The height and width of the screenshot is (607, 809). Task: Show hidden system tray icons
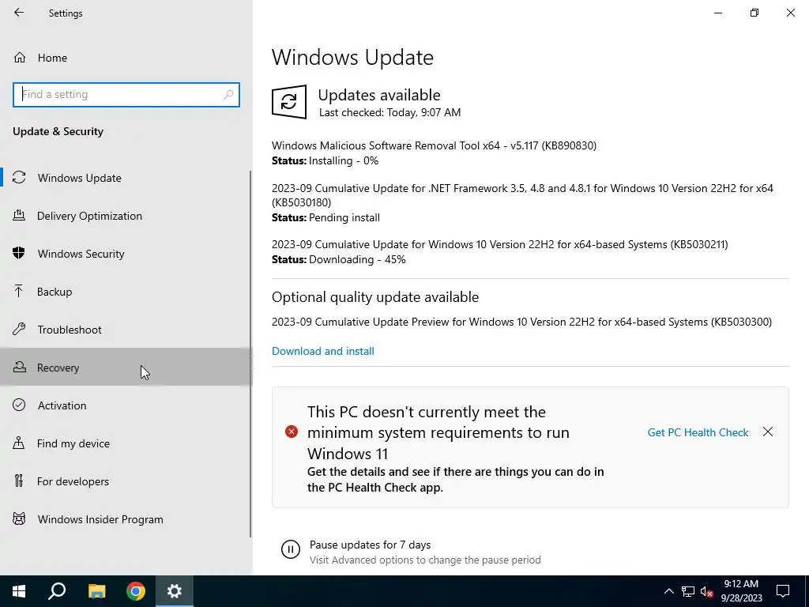(x=668, y=591)
